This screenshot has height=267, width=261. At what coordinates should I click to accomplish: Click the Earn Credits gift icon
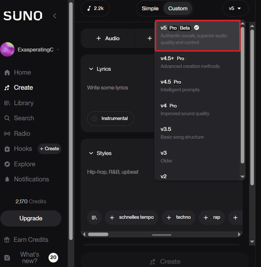point(7,240)
